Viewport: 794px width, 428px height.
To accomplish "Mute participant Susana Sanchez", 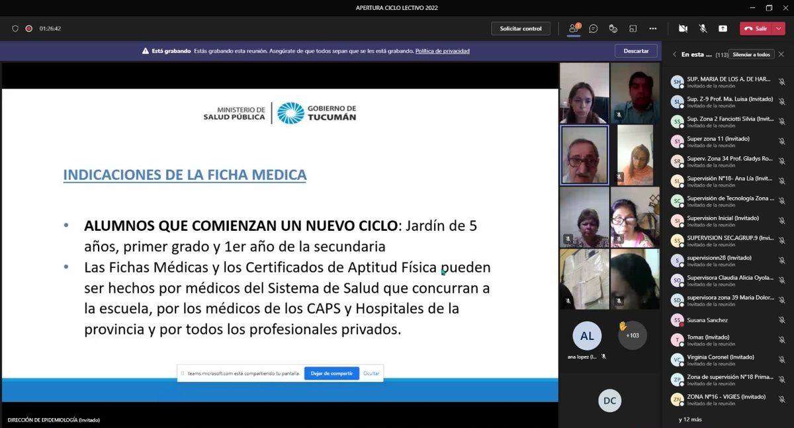I will (782, 320).
